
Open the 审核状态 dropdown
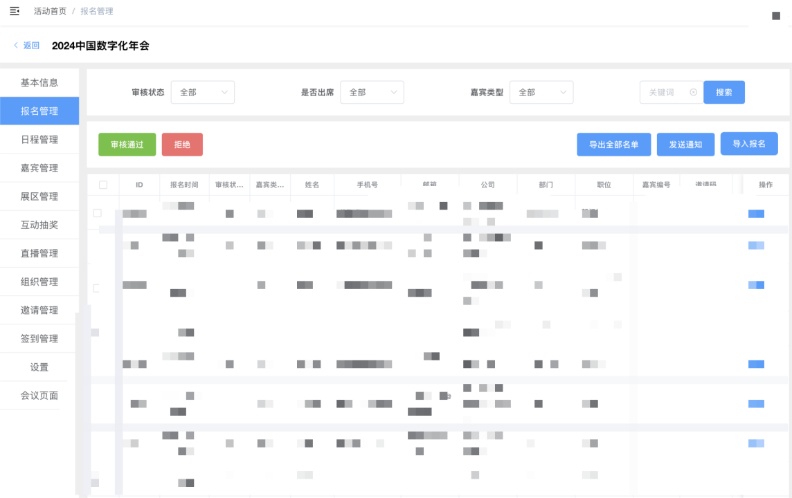pos(202,93)
